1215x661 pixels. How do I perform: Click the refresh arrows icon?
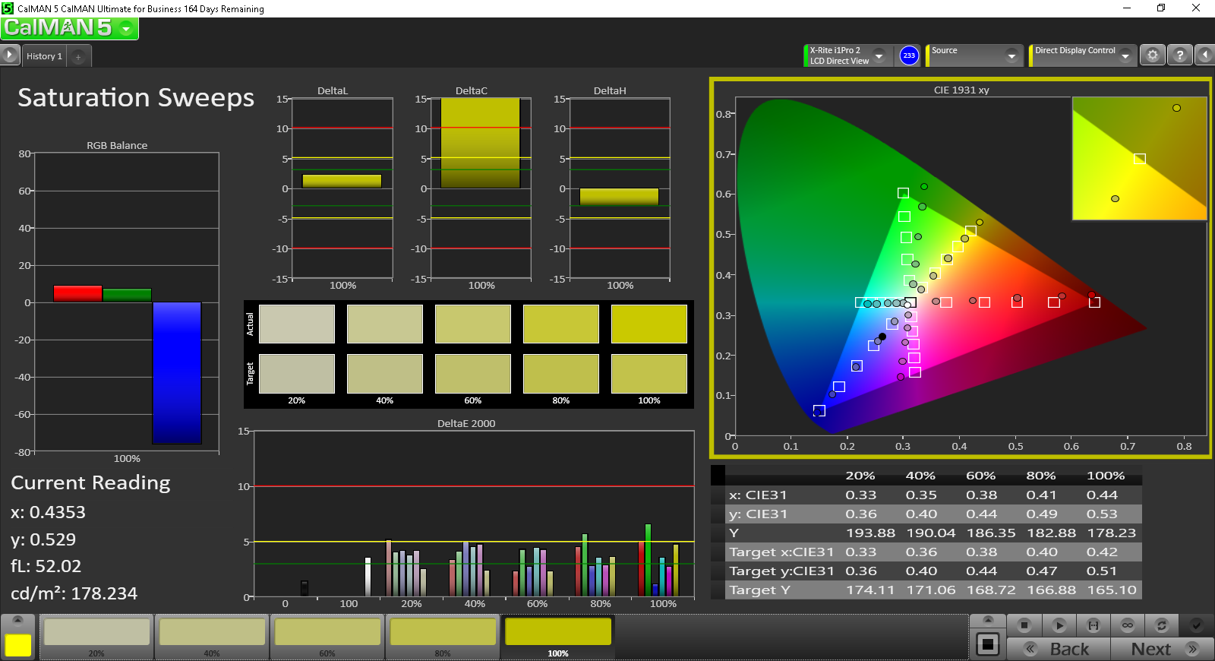pos(1161,625)
